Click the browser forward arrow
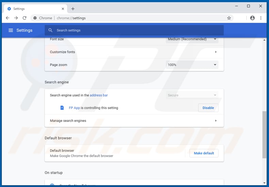269x187 pixels. (16, 18)
